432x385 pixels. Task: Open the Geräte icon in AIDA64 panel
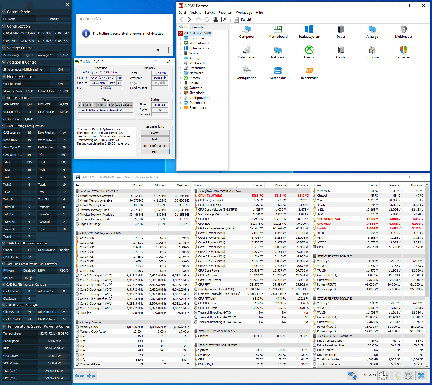point(340,52)
